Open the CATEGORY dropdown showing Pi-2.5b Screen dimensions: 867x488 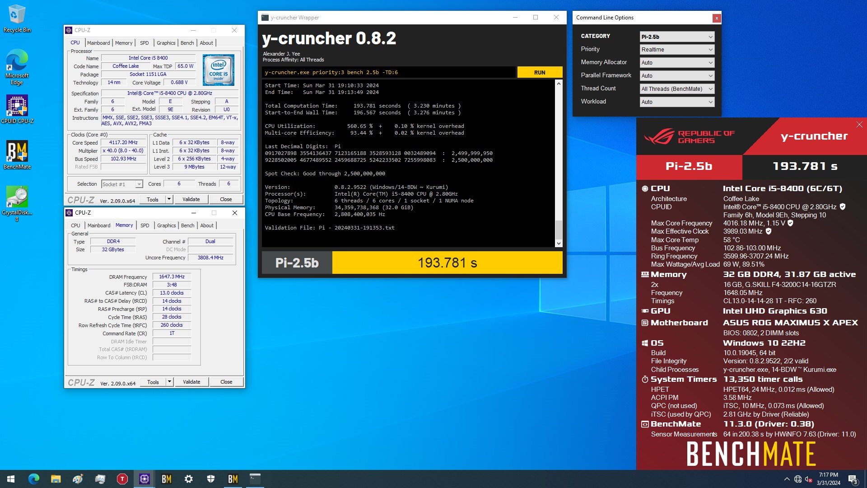point(677,37)
